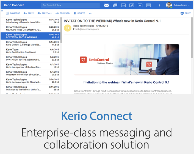Click the notifications bell icon
The image size is (194, 154).
(x=159, y=5)
